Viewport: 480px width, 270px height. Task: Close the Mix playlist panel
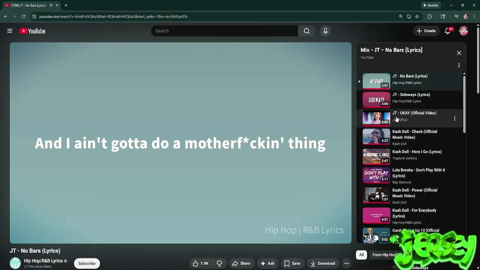459,53
